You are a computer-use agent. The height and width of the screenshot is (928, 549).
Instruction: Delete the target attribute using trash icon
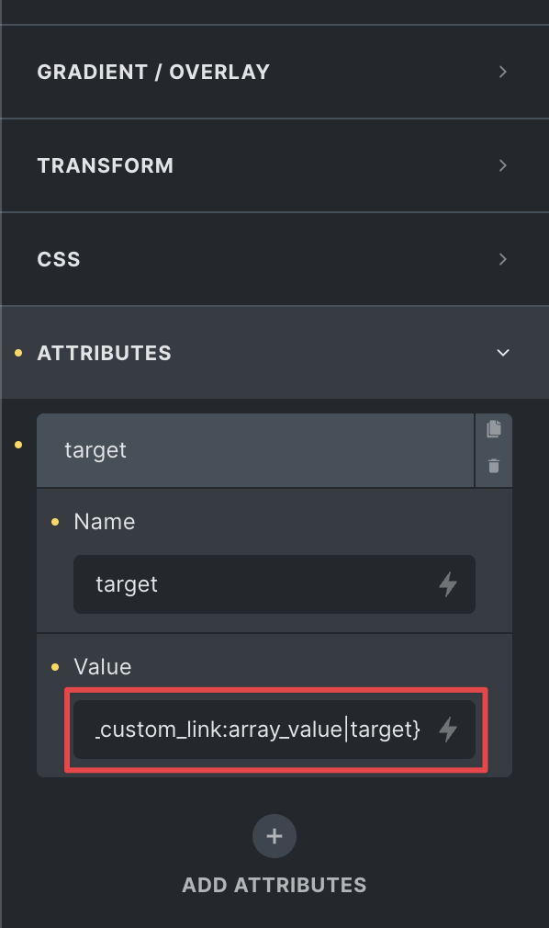[493, 466]
